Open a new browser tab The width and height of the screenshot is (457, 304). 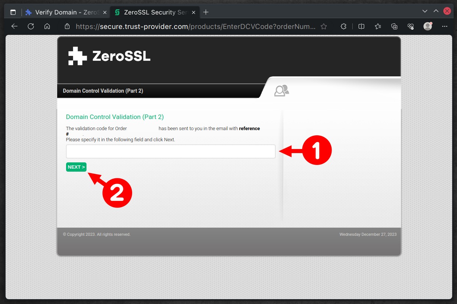click(x=206, y=12)
